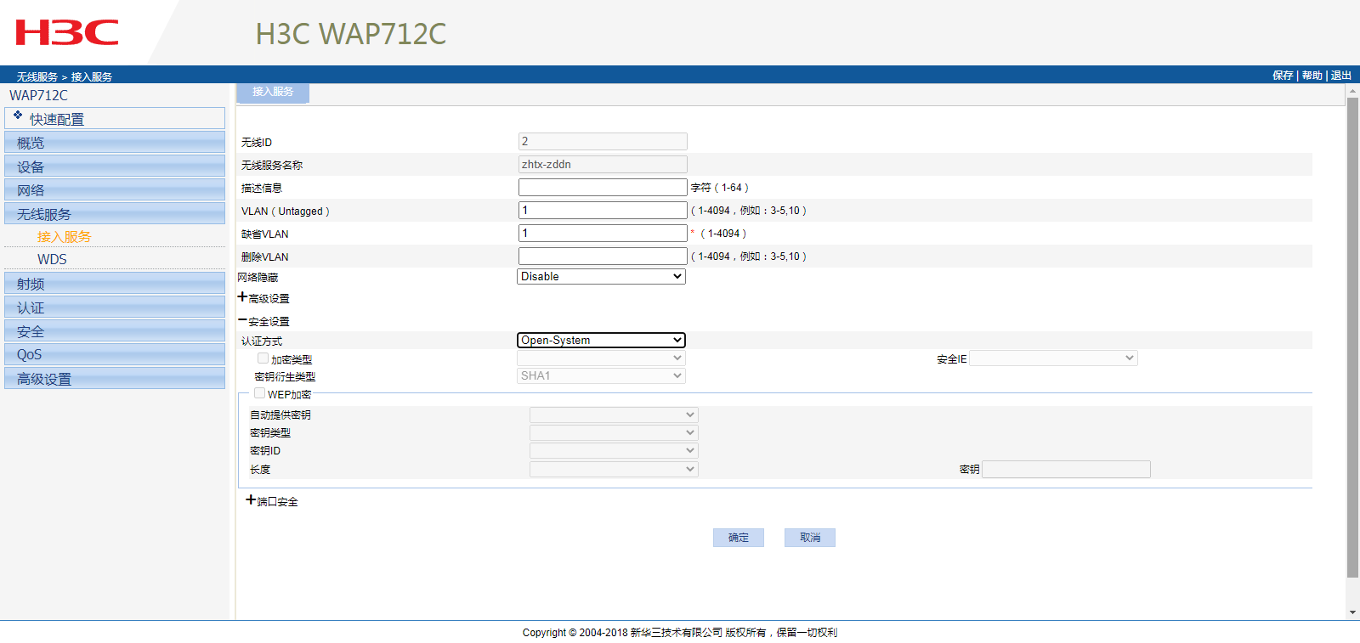Image resolution: width=1360 pixels, height=643 pixels.
Task: Open the 密钥衍生类型 SHA1 dropdown
Action: (602, 376)
